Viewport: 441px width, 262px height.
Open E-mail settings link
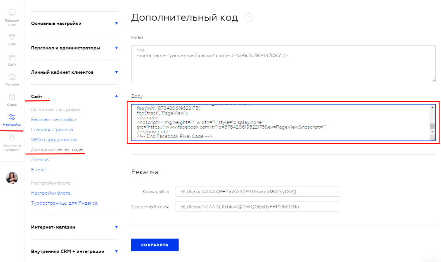38,170
